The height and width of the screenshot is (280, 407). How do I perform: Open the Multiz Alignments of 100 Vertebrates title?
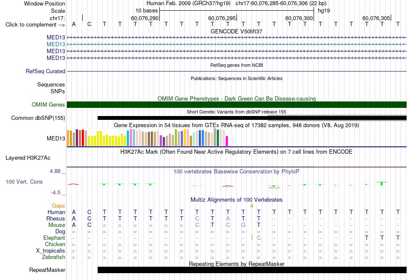tap(236, 200)
